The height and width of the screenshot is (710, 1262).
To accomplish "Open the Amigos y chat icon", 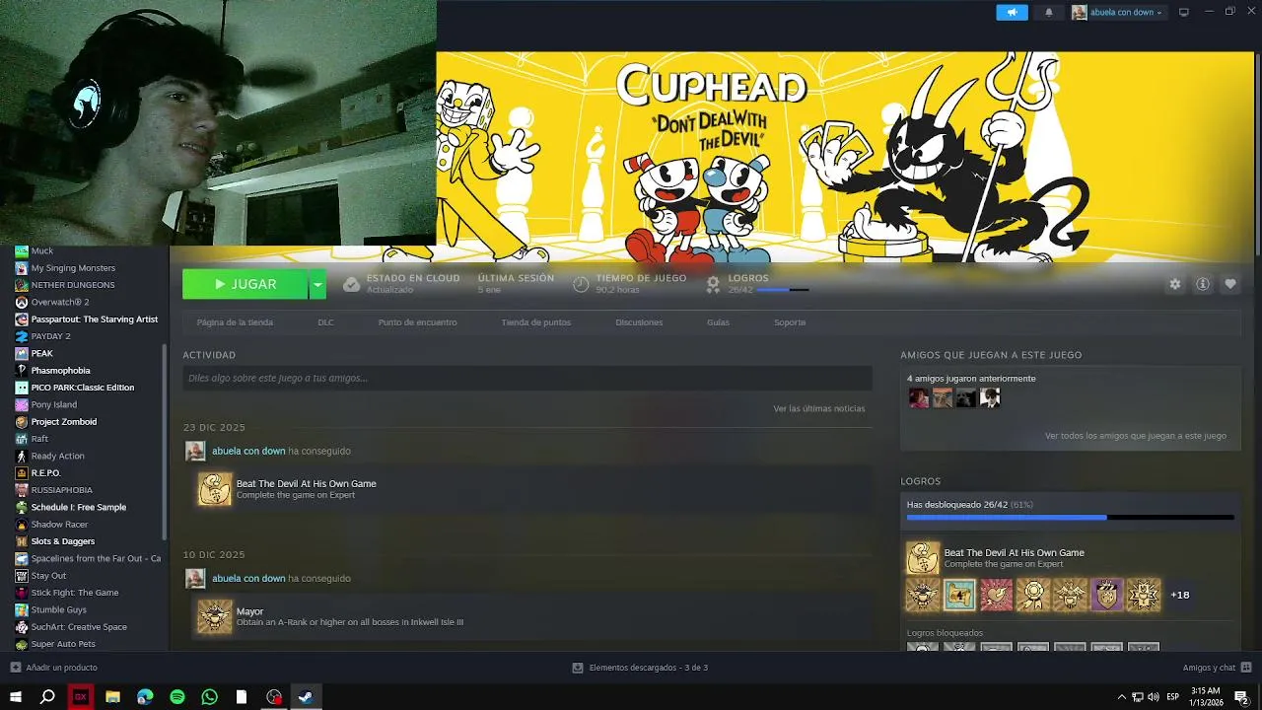I will (1246, 668).
